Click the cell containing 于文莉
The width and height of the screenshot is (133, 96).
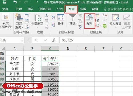[15, 64]
